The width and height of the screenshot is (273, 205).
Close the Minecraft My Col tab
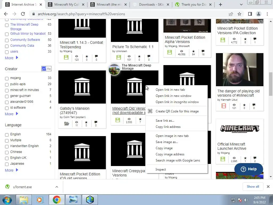pyautogui.click(x=83, y=5)
